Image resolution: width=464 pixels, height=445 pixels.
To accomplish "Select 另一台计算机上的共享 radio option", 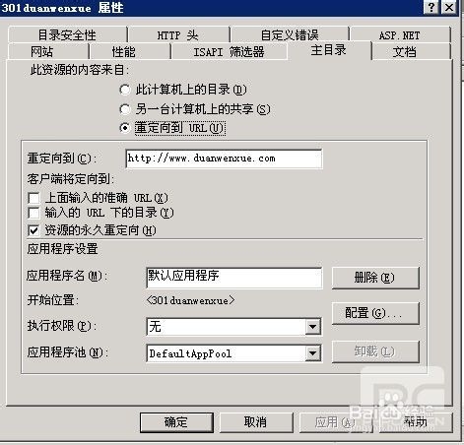I will coord(125,109).
